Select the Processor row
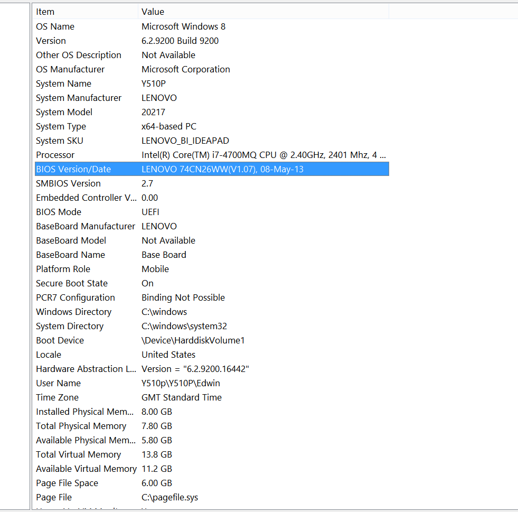The width and height of the screenshot is (518, 512). pyautogui.click(x=212, y=155)
